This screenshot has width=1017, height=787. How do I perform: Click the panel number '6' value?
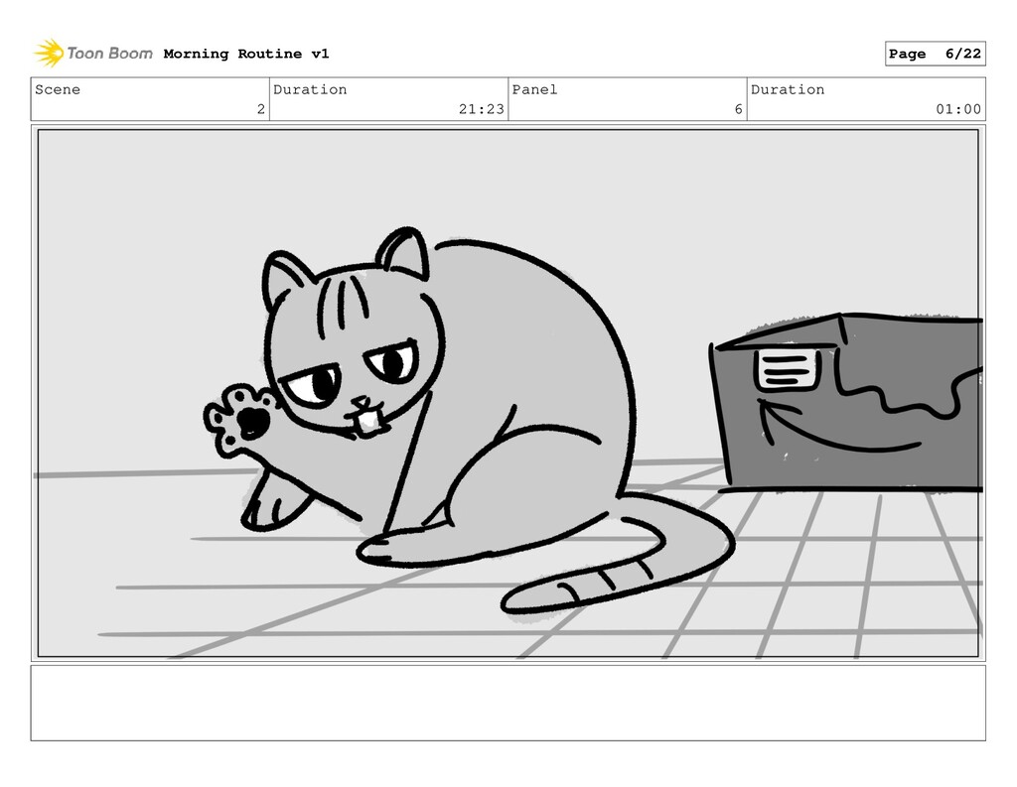coord(738,109)
